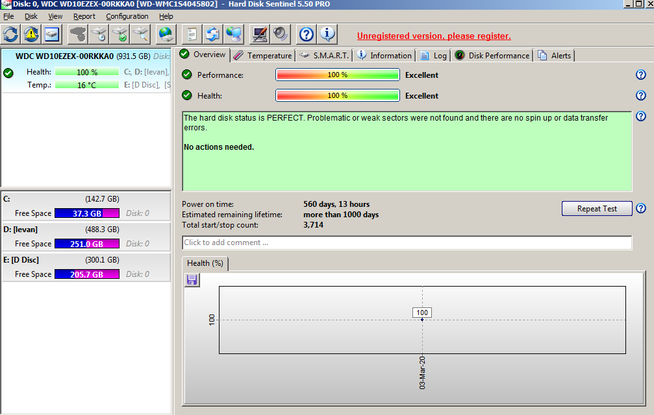Click the help icon beside Repeat Test
This screenshot has width=654, height=415.
[x=641, y=208]
